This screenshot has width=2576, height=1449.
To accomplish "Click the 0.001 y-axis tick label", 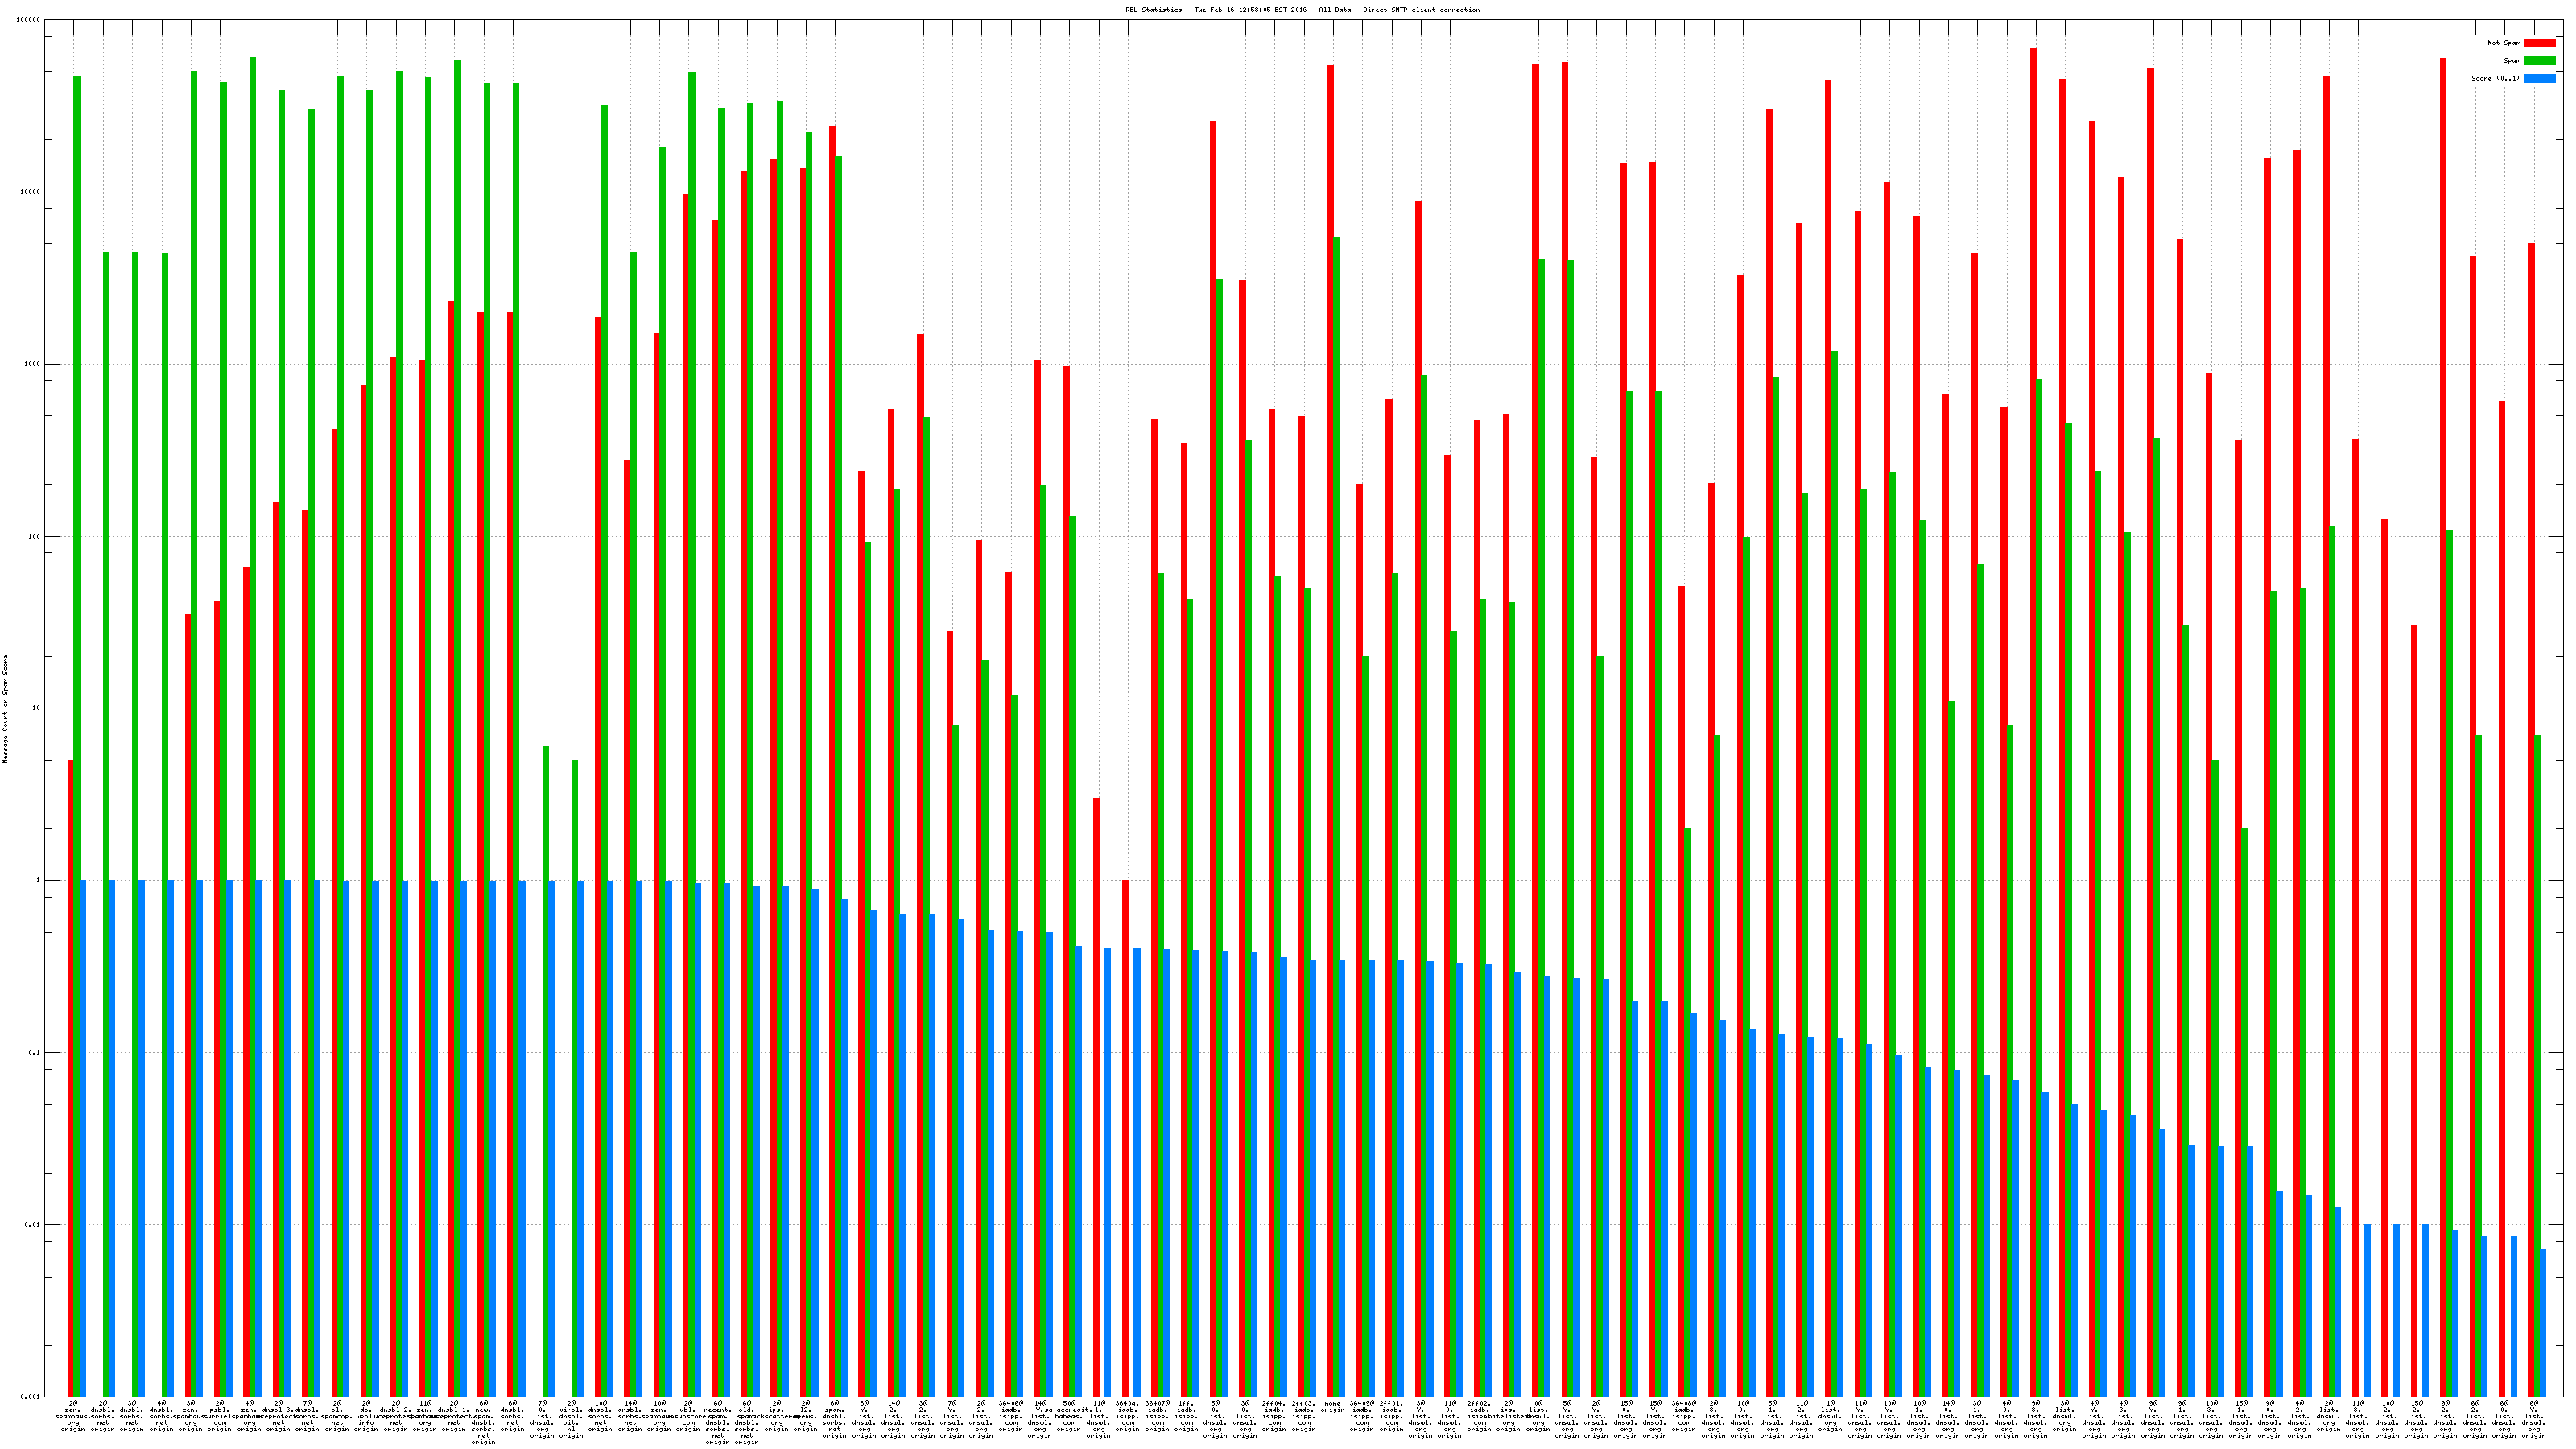I will (31, 1397).
